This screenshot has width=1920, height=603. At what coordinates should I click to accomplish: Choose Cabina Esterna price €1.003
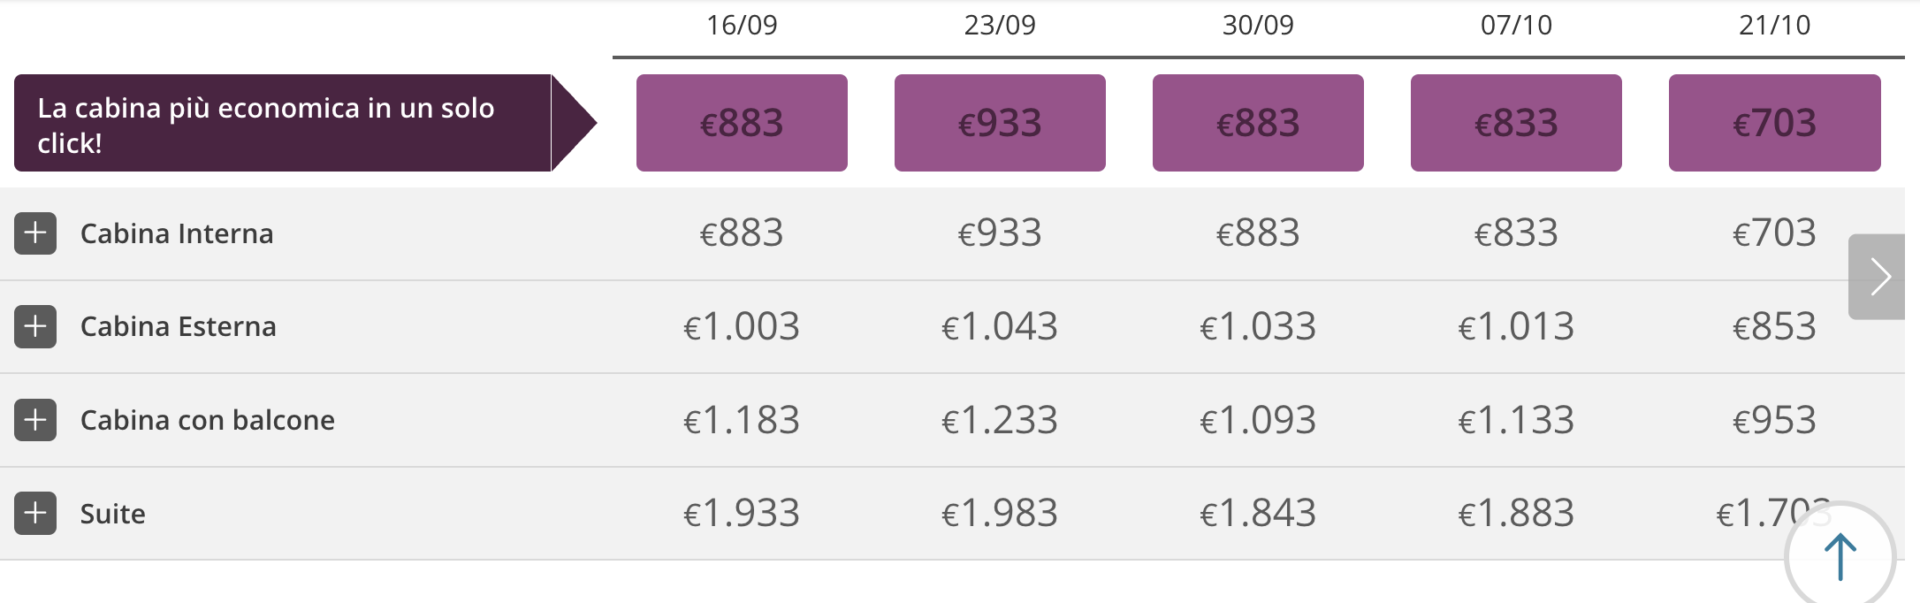(742, 326)
